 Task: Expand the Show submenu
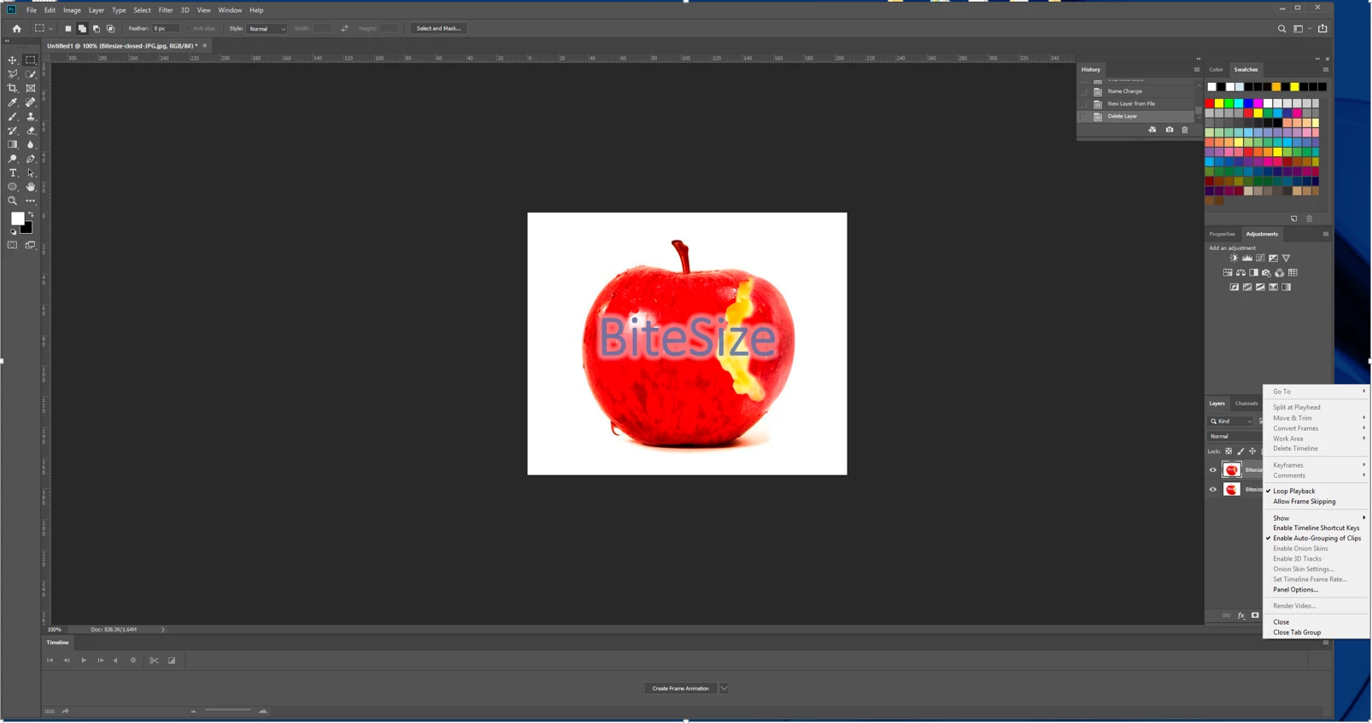click(1316, 518)
